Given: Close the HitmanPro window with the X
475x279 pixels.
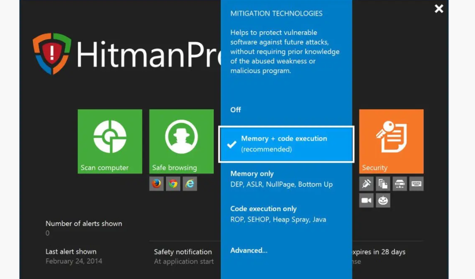Looking at the screenshot, I should pos(439,8).
